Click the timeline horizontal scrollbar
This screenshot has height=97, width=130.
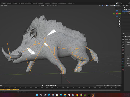click(x=60, y=90)
